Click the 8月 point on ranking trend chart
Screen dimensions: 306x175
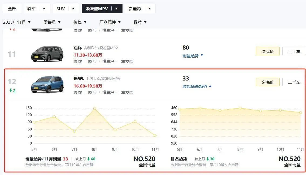click(x=240, y=108)
